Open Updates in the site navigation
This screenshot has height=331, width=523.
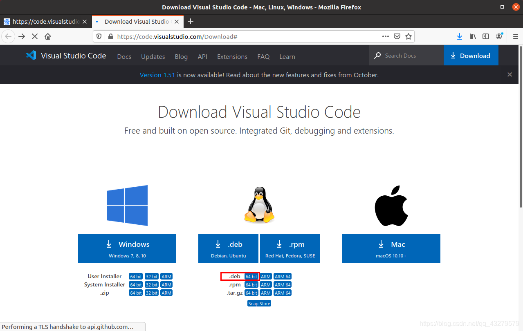coord(153,56)
